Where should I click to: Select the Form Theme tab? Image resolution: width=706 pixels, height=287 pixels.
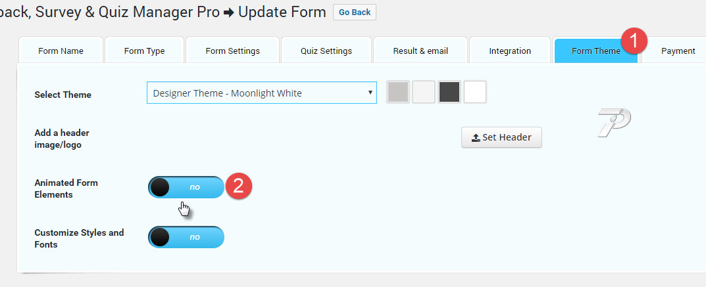595,51
